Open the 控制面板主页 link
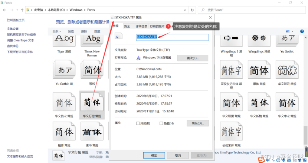Screen dimensions: 308x163 16,20
